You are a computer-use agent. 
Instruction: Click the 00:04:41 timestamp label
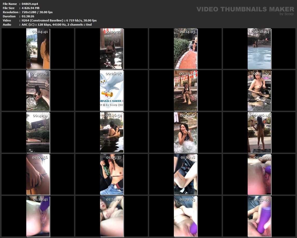[40, 32]
